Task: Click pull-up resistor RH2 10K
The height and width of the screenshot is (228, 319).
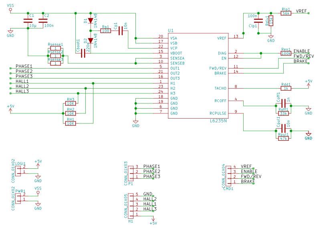Action: coord(71,113)
